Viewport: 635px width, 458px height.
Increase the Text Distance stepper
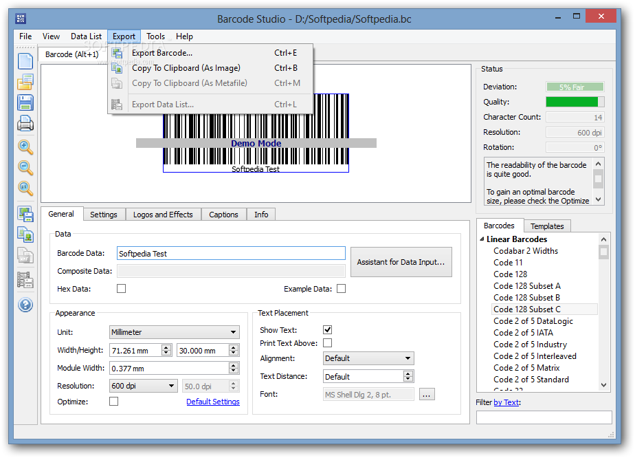(x=408, y=373)
